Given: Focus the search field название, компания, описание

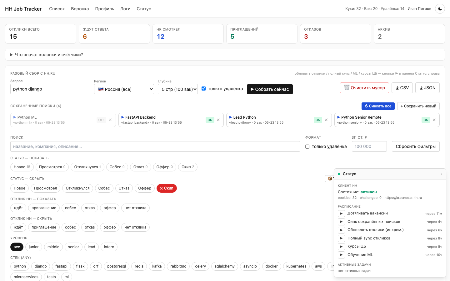Looking at the screenshot, I should [155, 146].
